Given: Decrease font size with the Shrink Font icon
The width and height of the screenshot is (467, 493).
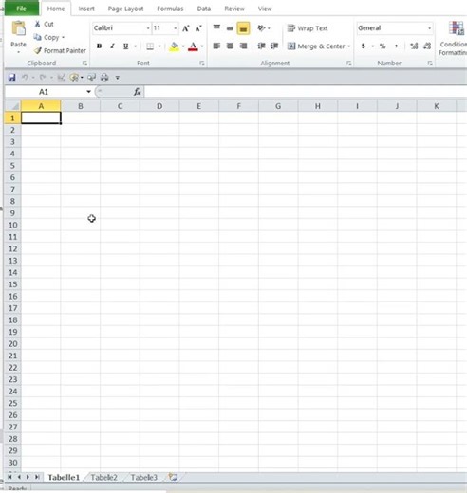Looking at the screenshot, I should pyautogui.click(x=198, y=28).
